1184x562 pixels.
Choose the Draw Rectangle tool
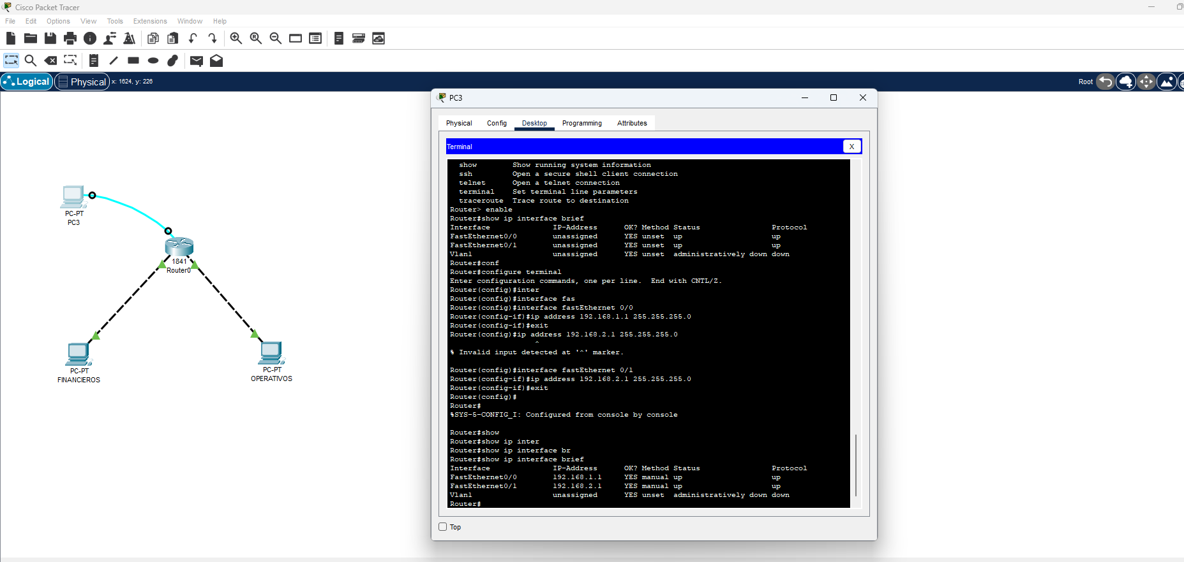[x=133, y=61]
